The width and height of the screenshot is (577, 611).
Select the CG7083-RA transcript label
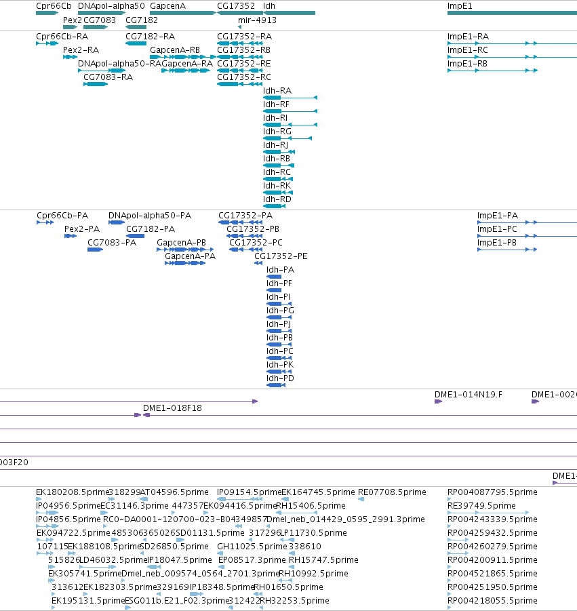tap(108, 77)
